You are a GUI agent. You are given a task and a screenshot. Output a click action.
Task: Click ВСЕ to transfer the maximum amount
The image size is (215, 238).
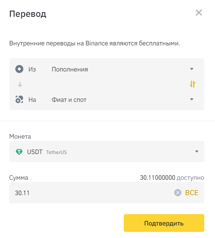191,193
